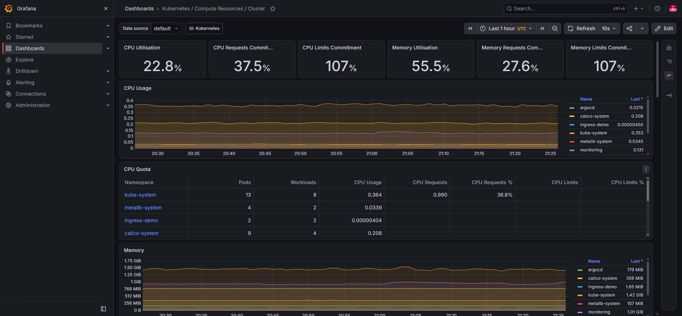Click the dock sidebar icon at bottom

pyautogui.click(x=103, y=309)
